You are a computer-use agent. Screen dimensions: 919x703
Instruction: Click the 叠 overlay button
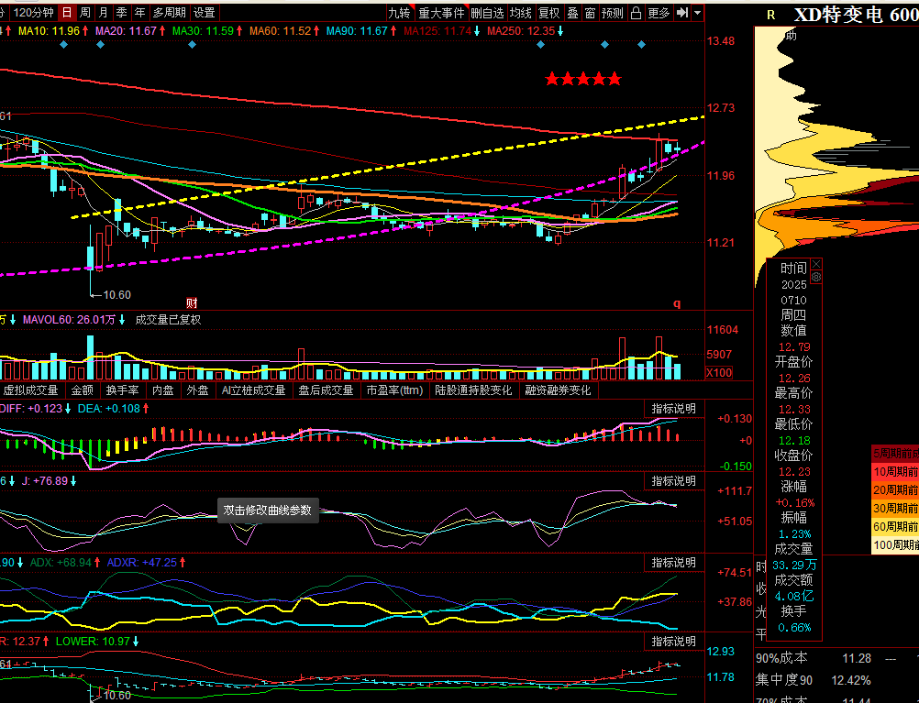[572, 13]
